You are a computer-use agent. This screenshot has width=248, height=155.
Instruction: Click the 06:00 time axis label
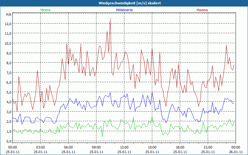68,148
